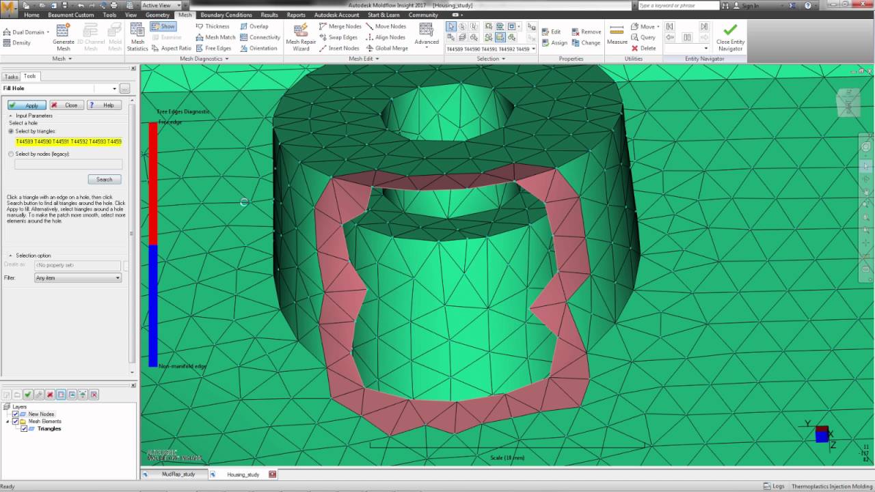Check mesh Overlap diagnostic
This screenshot has width=875, height=492.
point(254,27)
